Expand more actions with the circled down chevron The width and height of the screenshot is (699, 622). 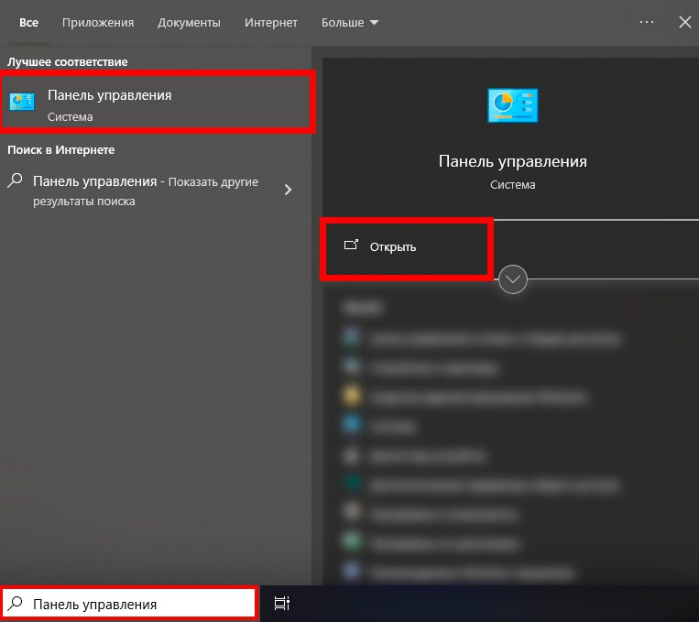(513, 279)
